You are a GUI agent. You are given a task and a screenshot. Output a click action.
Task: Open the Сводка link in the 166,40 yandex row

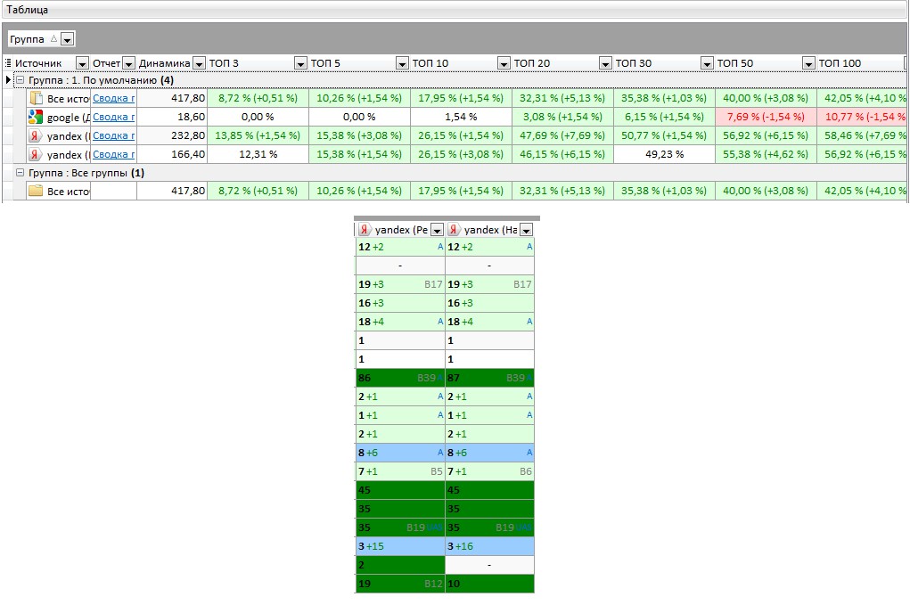pos(114,154)
